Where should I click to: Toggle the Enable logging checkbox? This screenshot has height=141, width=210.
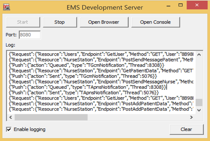tap(9, 129)
